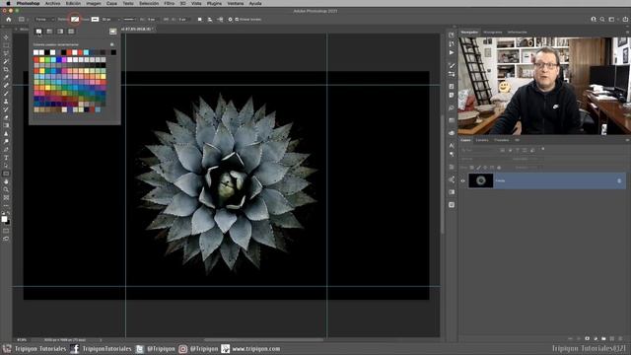
Task: Select the Magic Wand tool
Action: (x=6, y=61)
